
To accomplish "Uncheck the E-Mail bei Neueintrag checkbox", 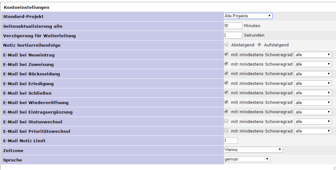I will coord(226,54).
